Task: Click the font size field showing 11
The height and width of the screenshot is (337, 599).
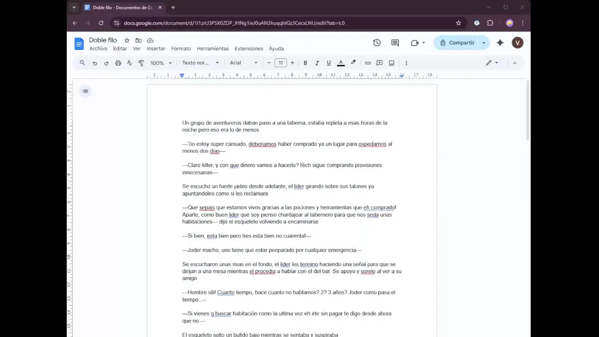Action: [x=280, y=63]
